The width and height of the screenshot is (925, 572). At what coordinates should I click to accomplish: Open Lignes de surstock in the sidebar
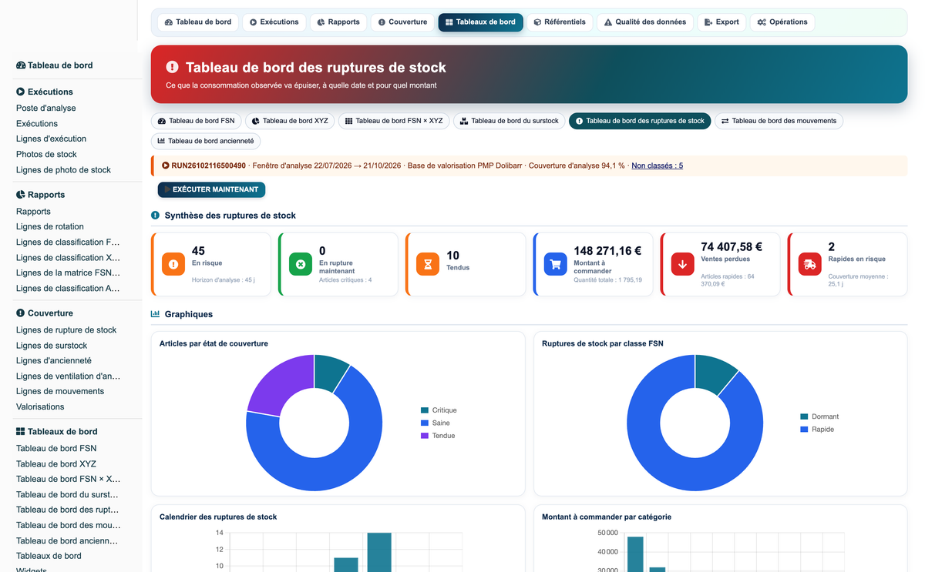point(52,346)
